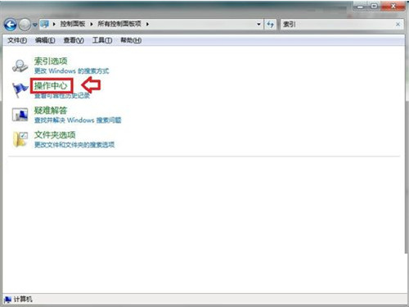Viewport: 409px width, 307px height.
Task: Open the 工具(T) menu
Action: pos(102,40)
